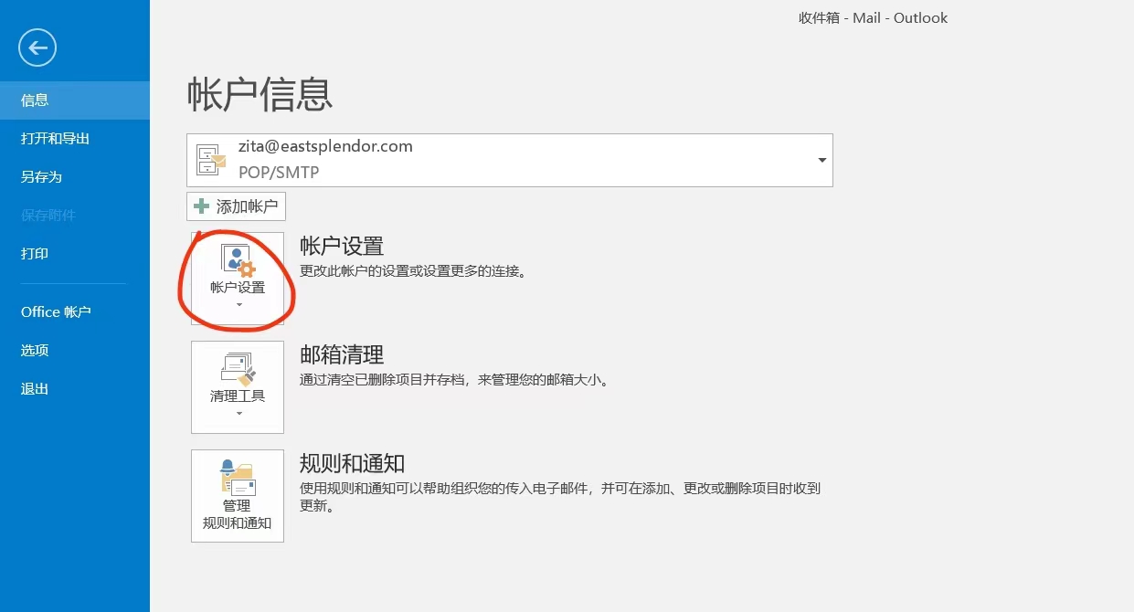Select 信息 in the left sidebar

(x=35, y=100)
